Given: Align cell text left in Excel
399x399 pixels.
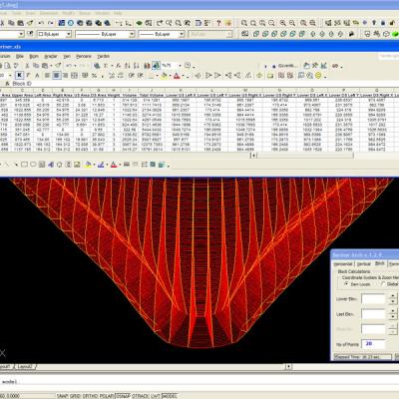Looking at the screenshot, I should point(47,76).
